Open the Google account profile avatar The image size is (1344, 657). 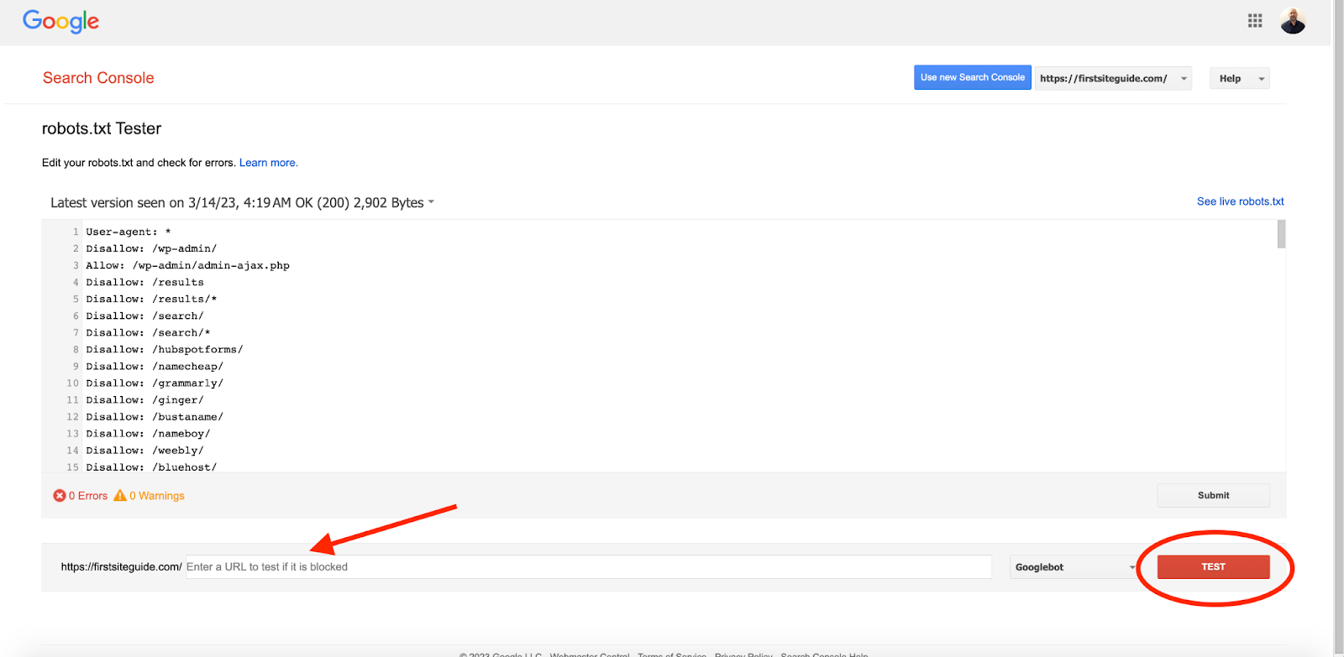pos(1293,21)
